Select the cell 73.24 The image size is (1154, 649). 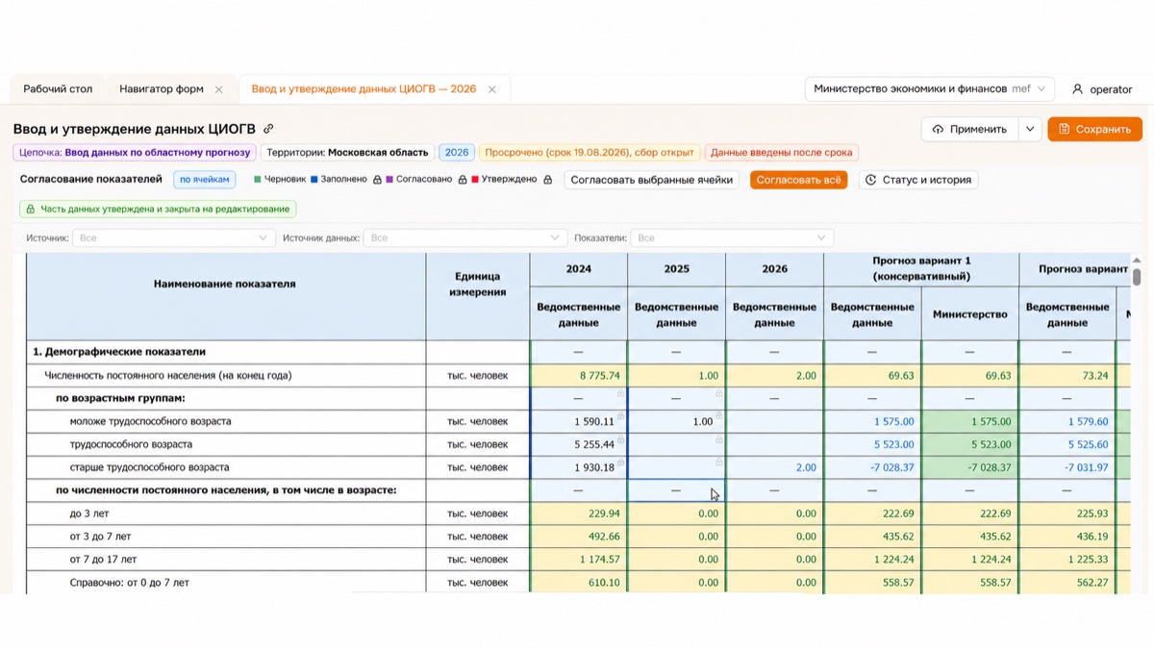point(1067,375)
